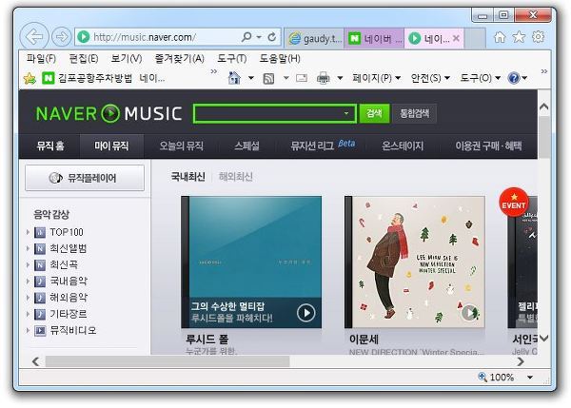The width and height of the screenshot is (571, 408).
Task: Go to the 뮤직 홈 navigation tab
Action: click(50, 146)
